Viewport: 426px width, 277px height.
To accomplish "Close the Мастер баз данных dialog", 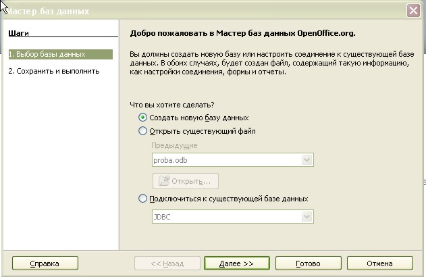I will (x=413, y=11).
